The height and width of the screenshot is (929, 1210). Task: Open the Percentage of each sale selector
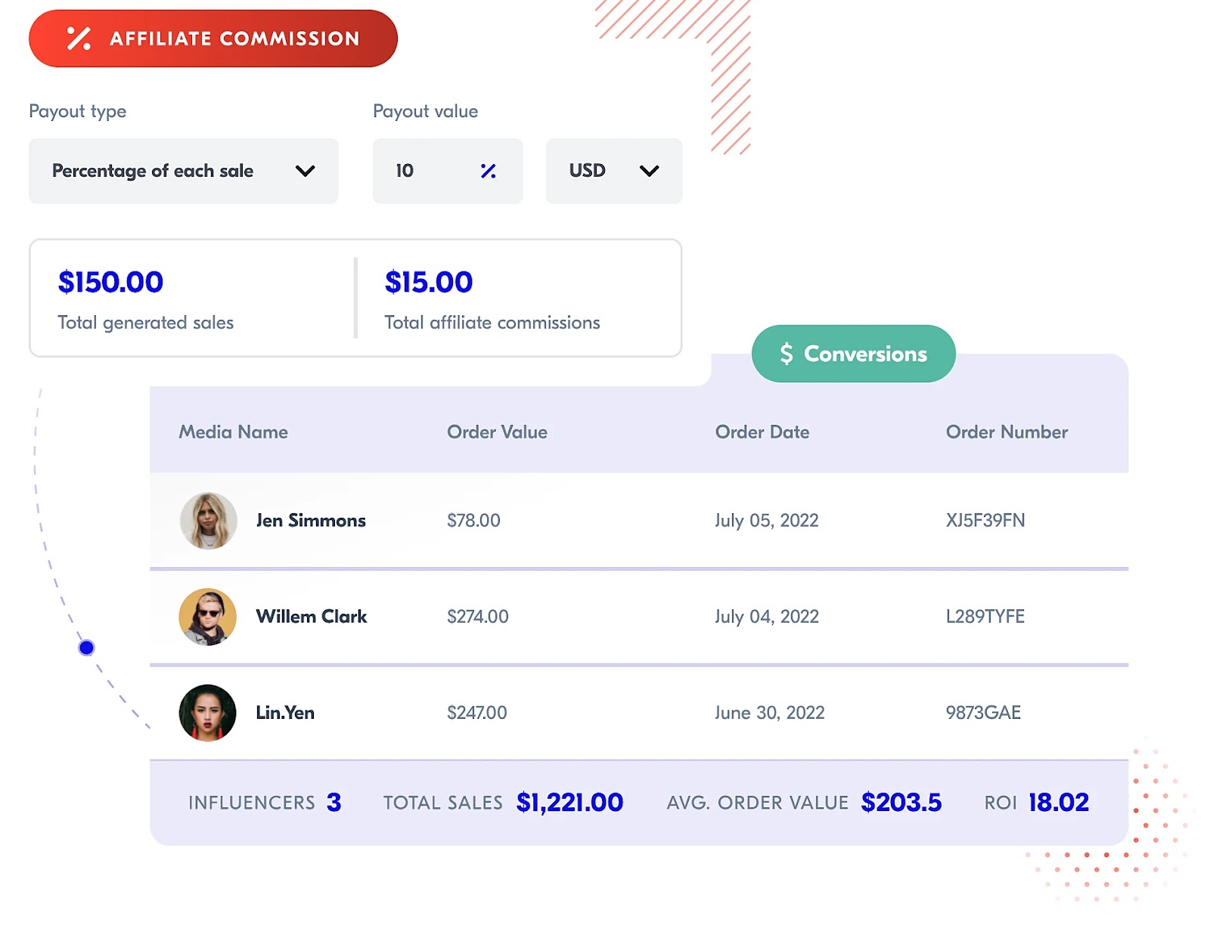(x=183, y=171)
